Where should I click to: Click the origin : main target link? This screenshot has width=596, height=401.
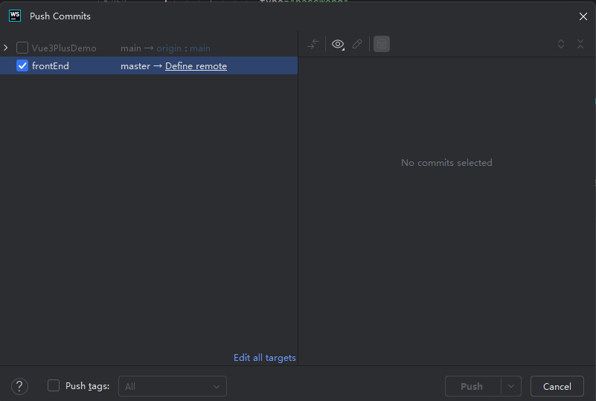point(183,48)
